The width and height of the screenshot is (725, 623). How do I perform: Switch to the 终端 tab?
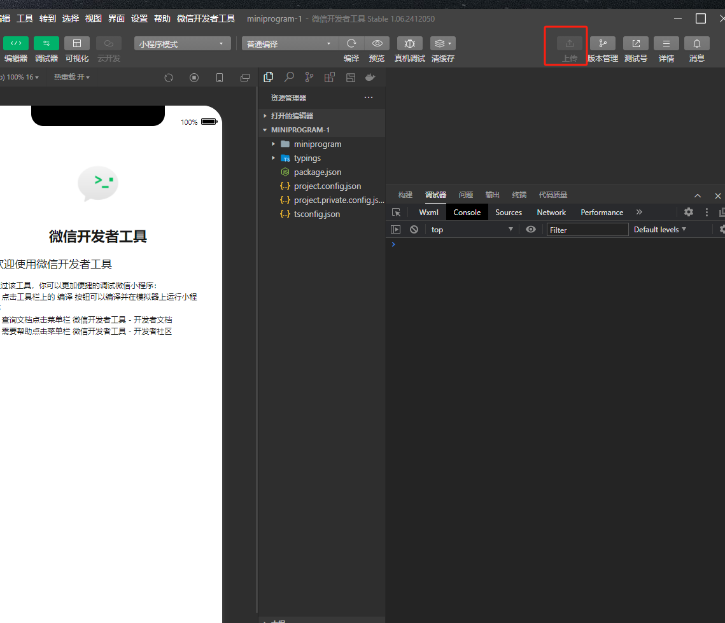point(519,195)
